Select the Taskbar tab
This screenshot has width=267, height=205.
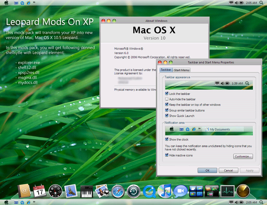pos(166,70)
